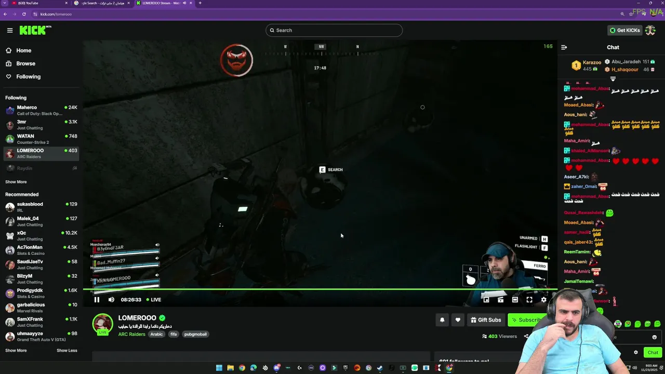This screenshot has width=665, height=374.
Task: Expand the chat leaderboard chevron
Action: click(x=613, y=79)
